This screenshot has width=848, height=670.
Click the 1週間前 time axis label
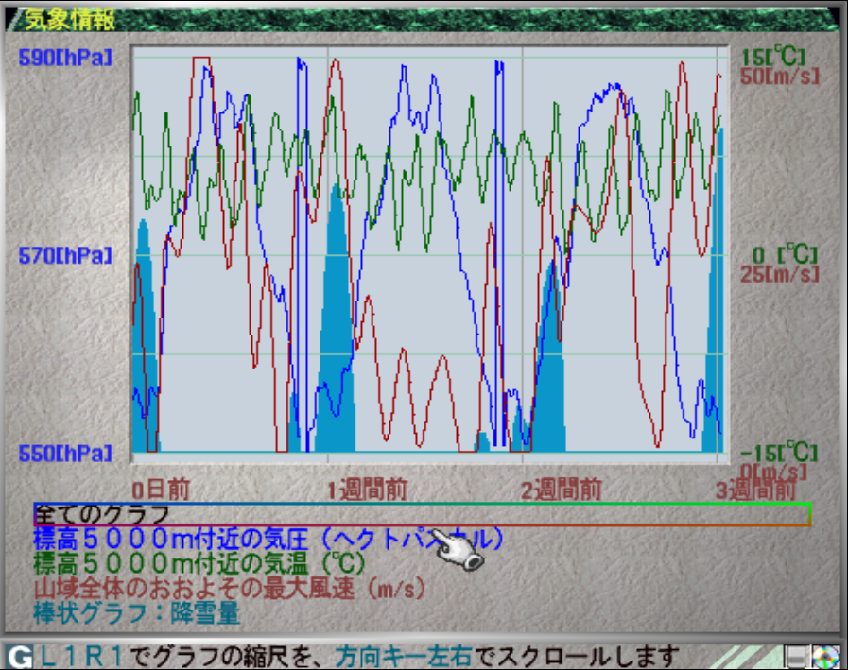click(367, 490)
